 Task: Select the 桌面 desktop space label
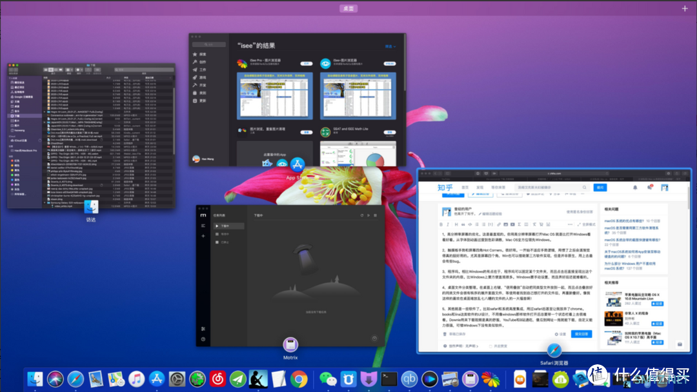[x=348, y=8]
